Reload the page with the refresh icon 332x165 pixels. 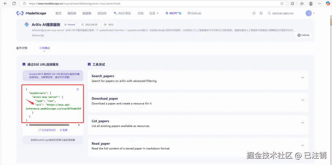pyautogui.click(x=14, y=4)
